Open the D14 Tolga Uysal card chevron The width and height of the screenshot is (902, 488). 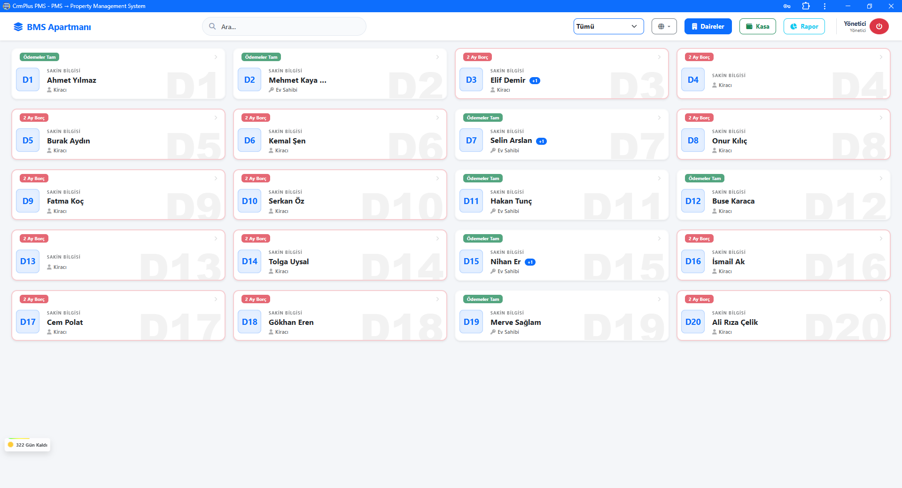click(x=437, y=239)
